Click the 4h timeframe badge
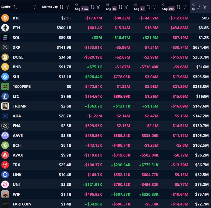The image size is (211, 208). [142, 9]
